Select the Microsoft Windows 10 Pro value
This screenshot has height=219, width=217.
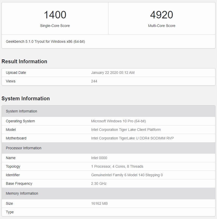click(x=118, y=121)
